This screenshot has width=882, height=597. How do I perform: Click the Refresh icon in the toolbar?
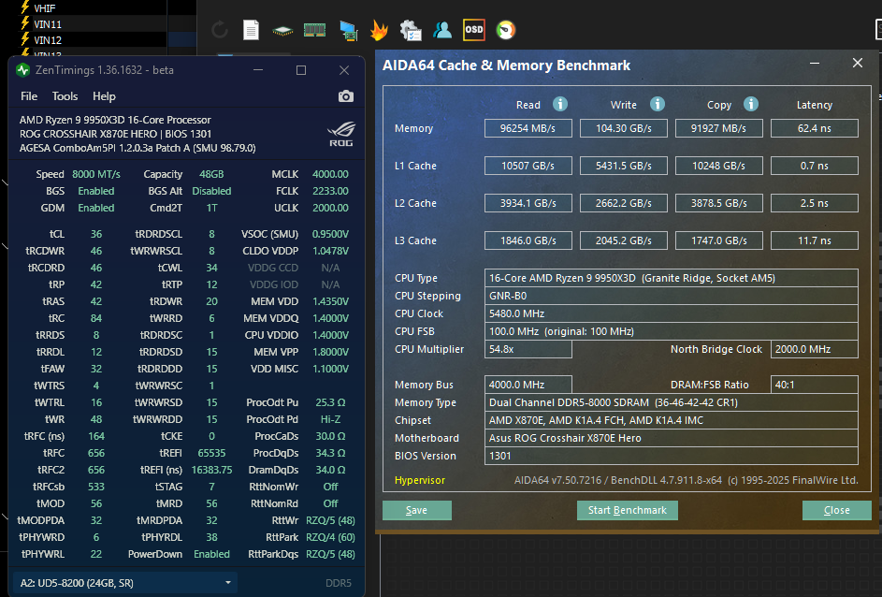220,30
